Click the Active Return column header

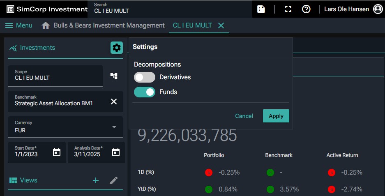coord(342,155)
